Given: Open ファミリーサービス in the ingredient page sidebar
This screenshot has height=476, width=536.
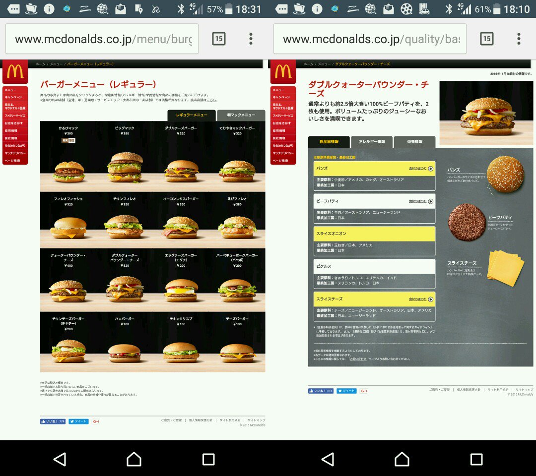Looking at the screenshot, I should tap(283, 116).
